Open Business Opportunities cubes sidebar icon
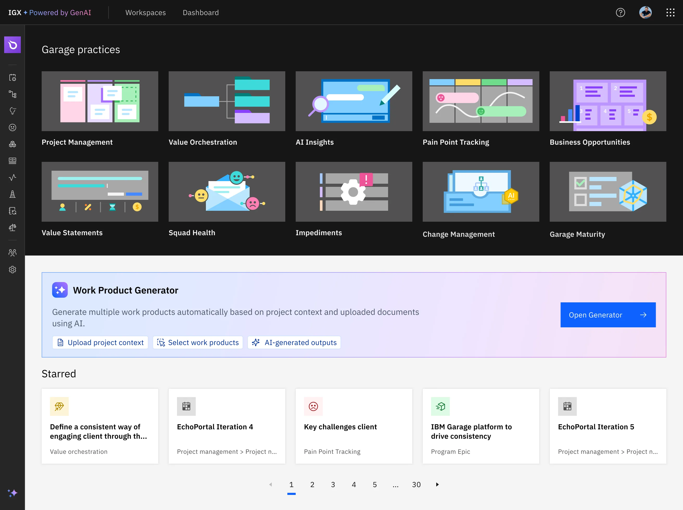Screen dimensions: 683x510 click(x=12, y=144)
